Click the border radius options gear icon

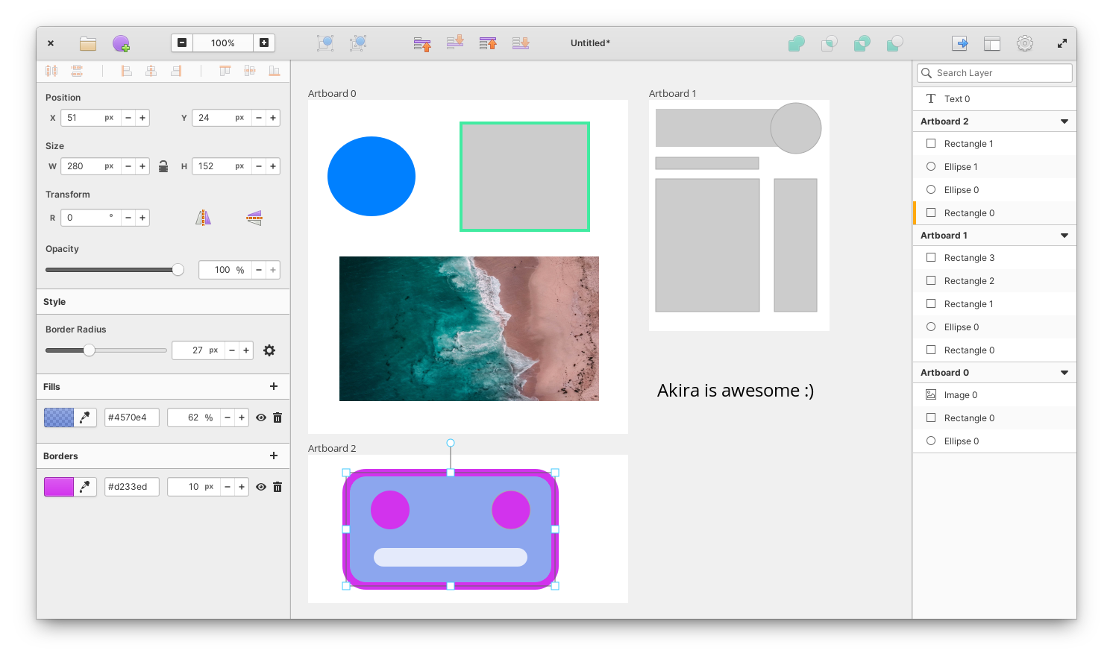coord(269,350)
